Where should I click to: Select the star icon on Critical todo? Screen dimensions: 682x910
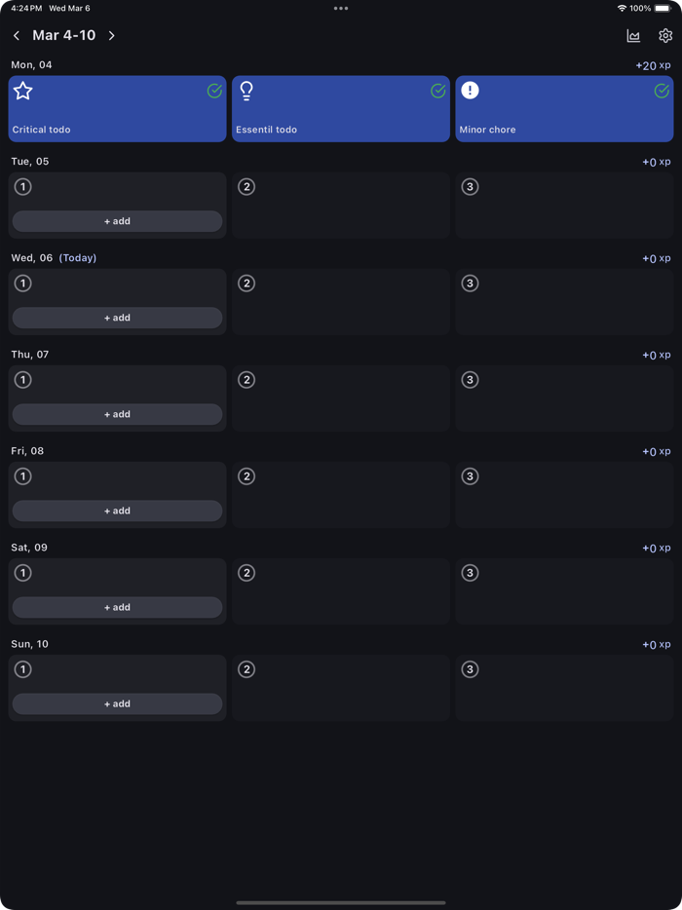click(x=22, y=91)
